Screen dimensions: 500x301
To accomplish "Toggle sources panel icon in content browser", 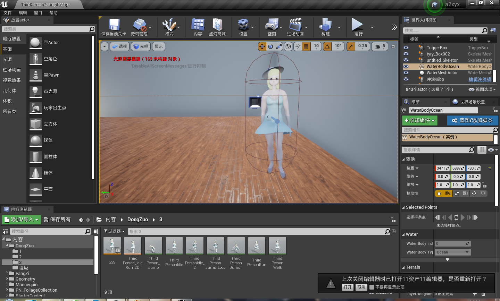I will 5,231.
